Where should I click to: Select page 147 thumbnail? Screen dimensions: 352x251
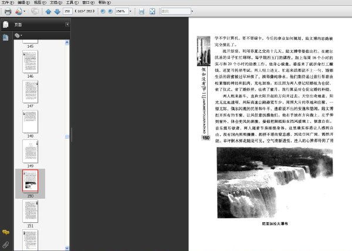coord(31,92)
